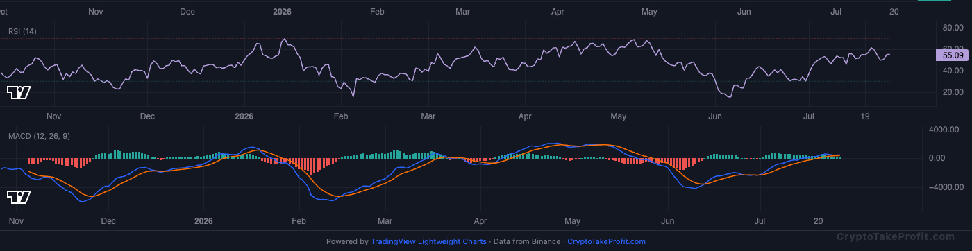972x251 pixels.
Task: Click the TradingView logo in the MACD pane
Action: [x=19, y=198]
